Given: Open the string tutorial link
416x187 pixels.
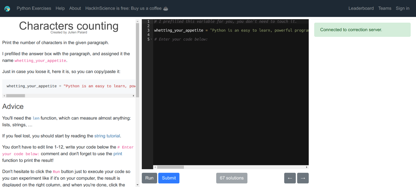Looking at the screenshot, I should (107, 136).
